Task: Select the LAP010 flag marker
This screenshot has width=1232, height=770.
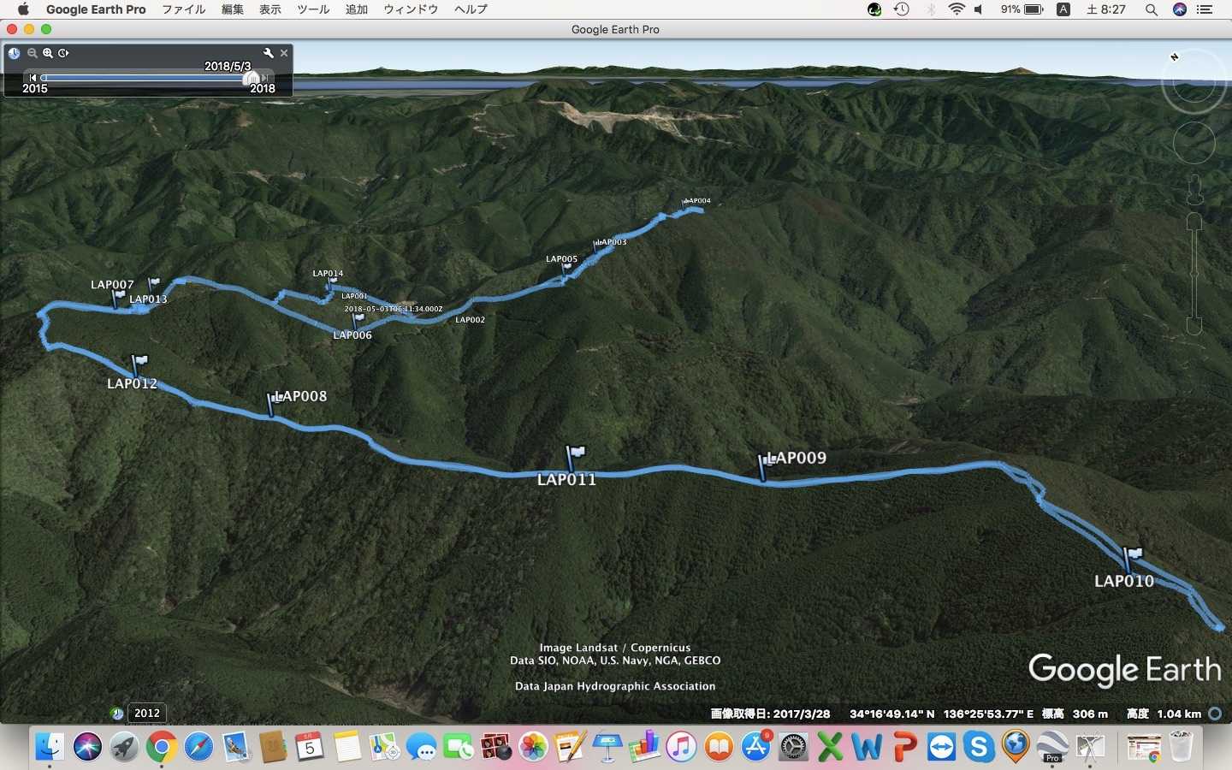Action: pos(1132,556)
